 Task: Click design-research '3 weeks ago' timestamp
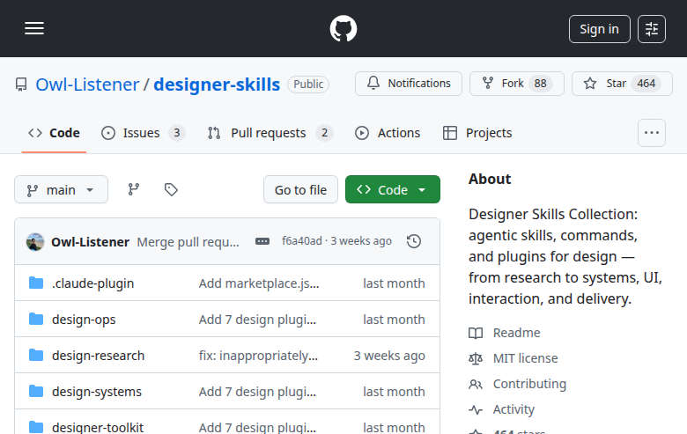(x=389, y=356)
